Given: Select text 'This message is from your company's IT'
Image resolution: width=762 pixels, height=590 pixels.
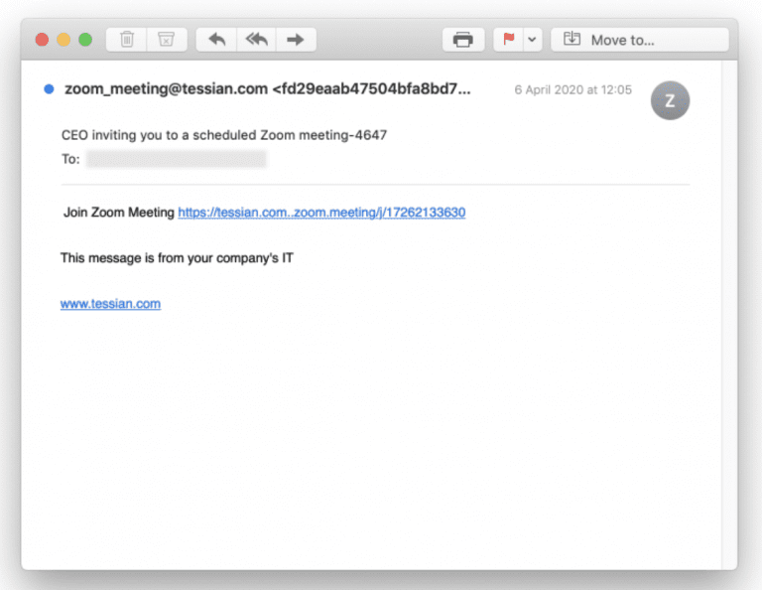Looking at the screenshot, I should coord(177,258).
